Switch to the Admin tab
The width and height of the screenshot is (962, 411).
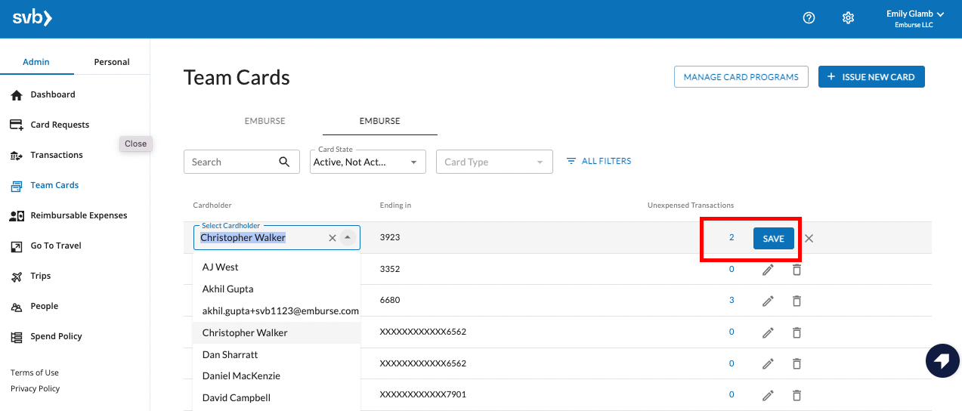point(36,62)
